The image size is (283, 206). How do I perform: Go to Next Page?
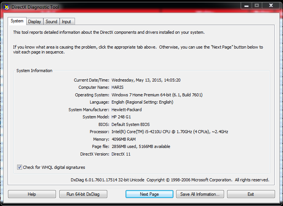pos(149,194)
